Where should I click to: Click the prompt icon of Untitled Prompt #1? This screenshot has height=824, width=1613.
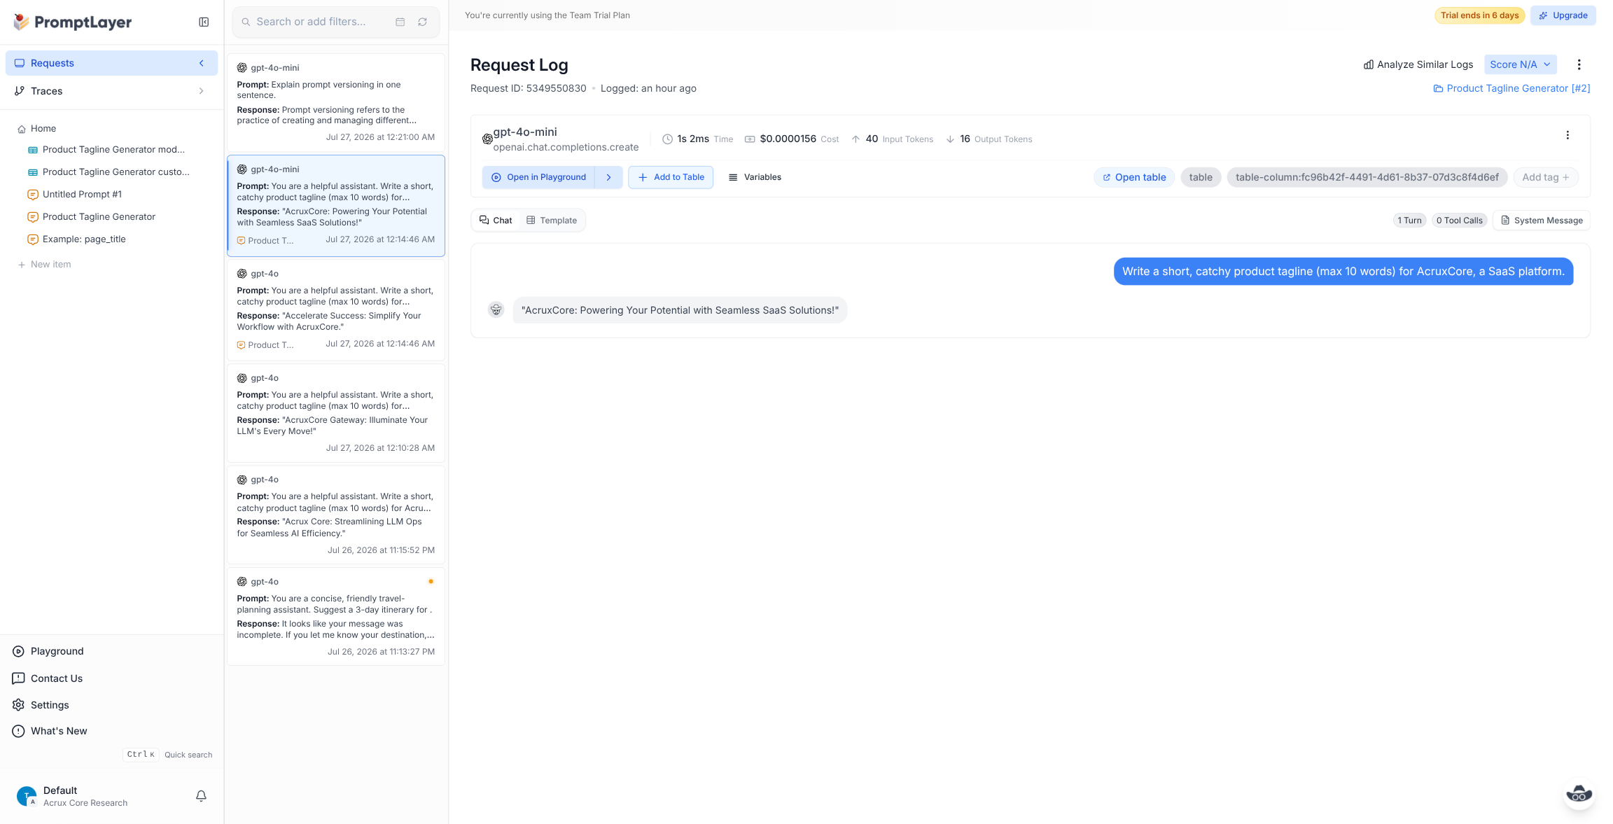(x=33, y=195)
